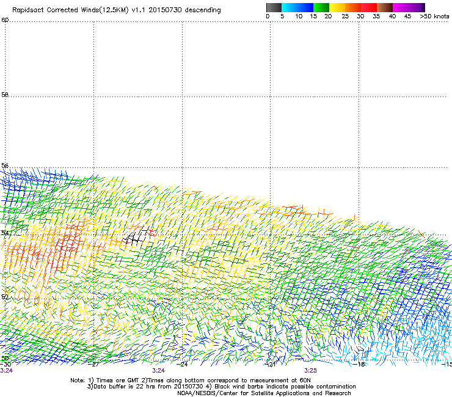Click the cyan-to-blue 5-15 knots legend segment

tap(297, 7)
